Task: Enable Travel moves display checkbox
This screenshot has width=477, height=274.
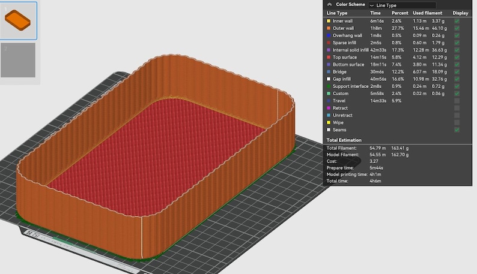Action: (x=457, y=101)
